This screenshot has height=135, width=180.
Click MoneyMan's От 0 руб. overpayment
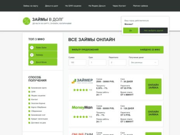click(x=125, y=115)
